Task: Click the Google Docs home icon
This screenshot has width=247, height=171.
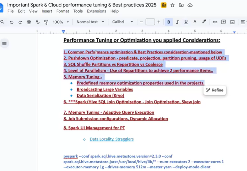Action: [x=1, y=7]
